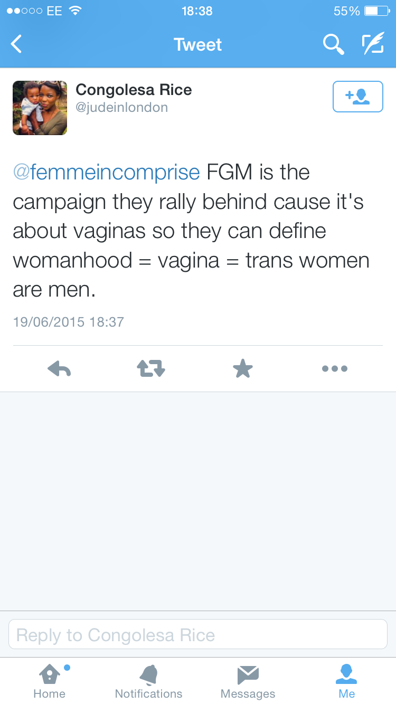
Task: Tap the @judeinlondon handle
Action: [122, 108]
